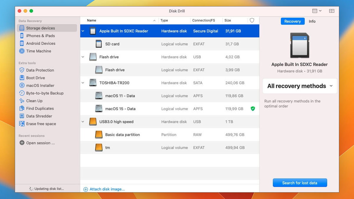Open the iPhones & iPads section
The width and height of the screenshot is (354, 199).
pyautogui.click(x=40, y=36)
